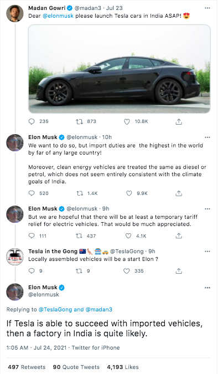Screen dimensions: 218x374
Task: Like Madan Gowri's tweet with 10.8K likes
Action: 127,122
